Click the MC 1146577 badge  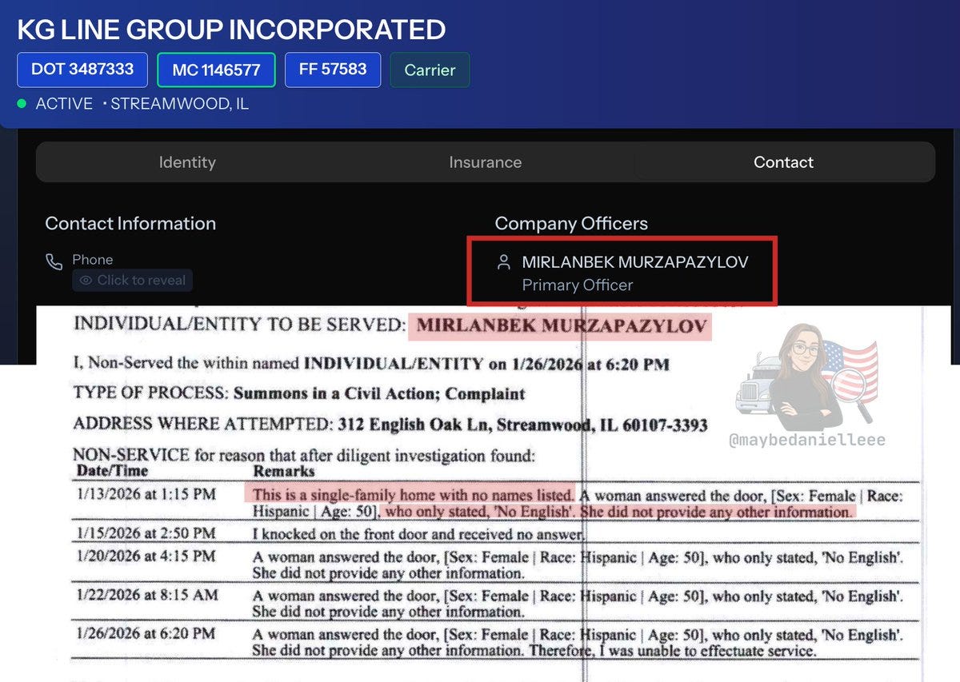tap(216, 70)
